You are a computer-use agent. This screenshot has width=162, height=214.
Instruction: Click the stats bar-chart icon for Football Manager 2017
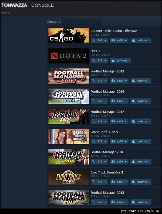pos(113,121)
